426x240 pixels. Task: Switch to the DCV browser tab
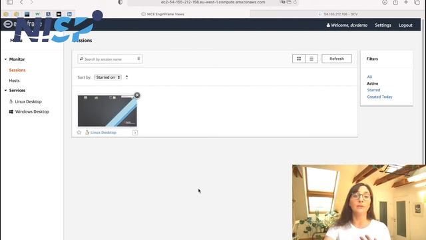[x=337, y=14]
